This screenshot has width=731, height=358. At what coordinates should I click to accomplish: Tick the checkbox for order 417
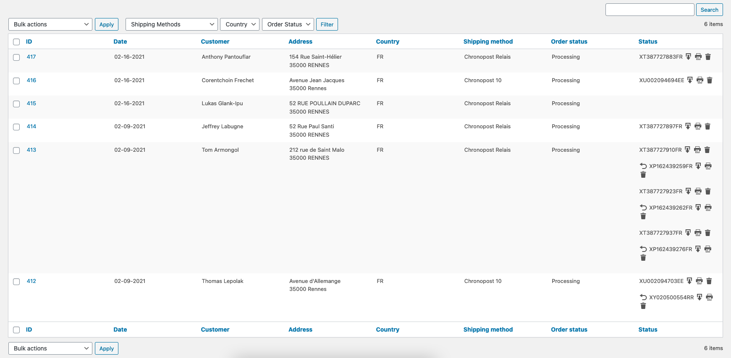[x=16, y=57]
